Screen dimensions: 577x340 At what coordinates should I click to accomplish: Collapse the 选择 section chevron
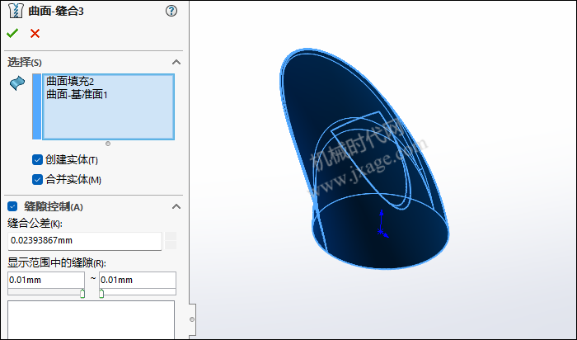pos(176,62)
